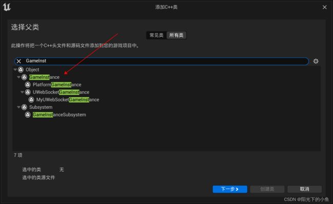Select the GameInstanceSubsystem class row
333x204 pixels.
click(167, 115)
